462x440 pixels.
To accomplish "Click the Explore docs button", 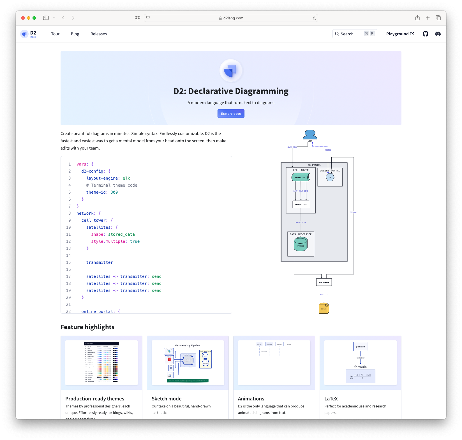I will 231,113.
